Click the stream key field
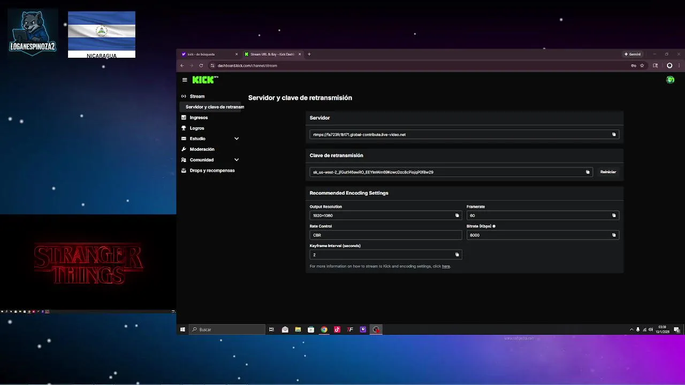Viewport: 685px width, 385px height. click(451, 172)
